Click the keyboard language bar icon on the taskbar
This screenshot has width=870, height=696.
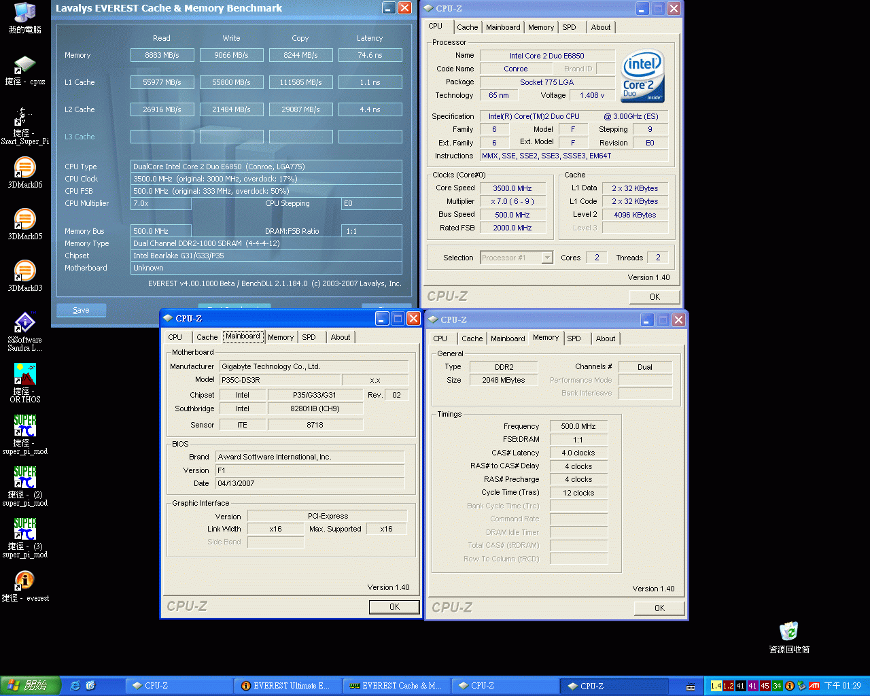(x=691, y=686)
